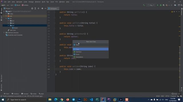The width and height of the screenshot is (183, 102).
Task: Click the Book breadcrumb in navigation bar
Action: tap(17, 5)
